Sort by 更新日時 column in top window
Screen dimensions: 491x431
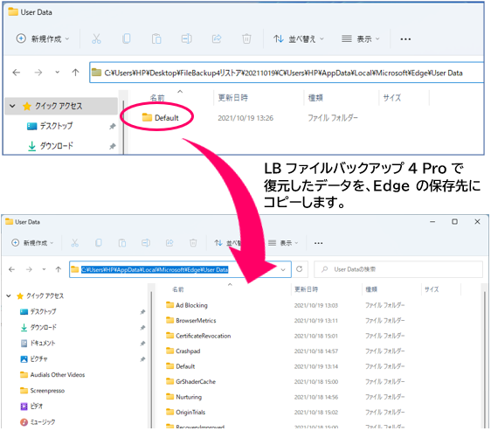click(x=233, y=98)
